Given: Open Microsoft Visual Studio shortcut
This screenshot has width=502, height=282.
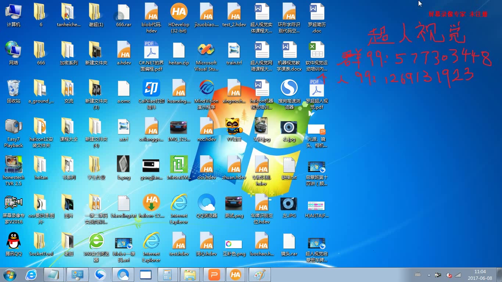Looking at the screenshot, I should (206, 56).
